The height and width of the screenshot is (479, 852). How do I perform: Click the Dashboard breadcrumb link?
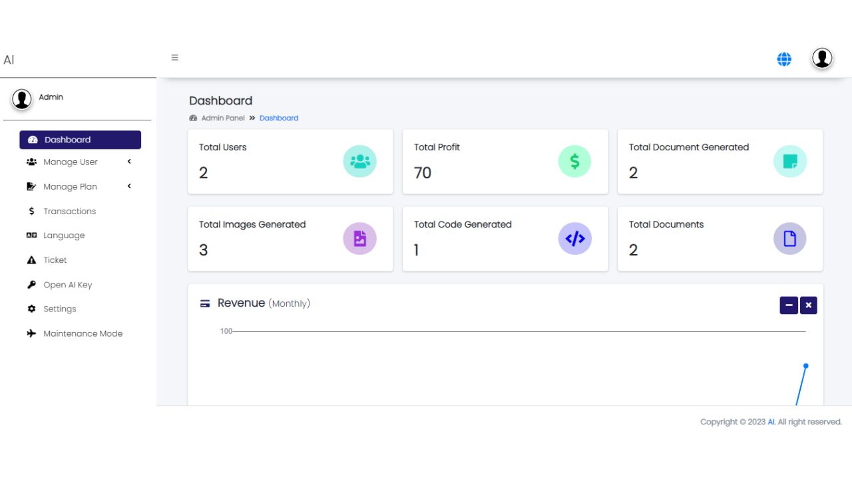click(x=279, y=118)
